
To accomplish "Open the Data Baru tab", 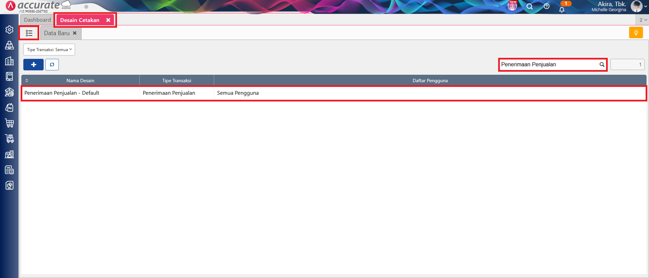I will pos(57,33).
